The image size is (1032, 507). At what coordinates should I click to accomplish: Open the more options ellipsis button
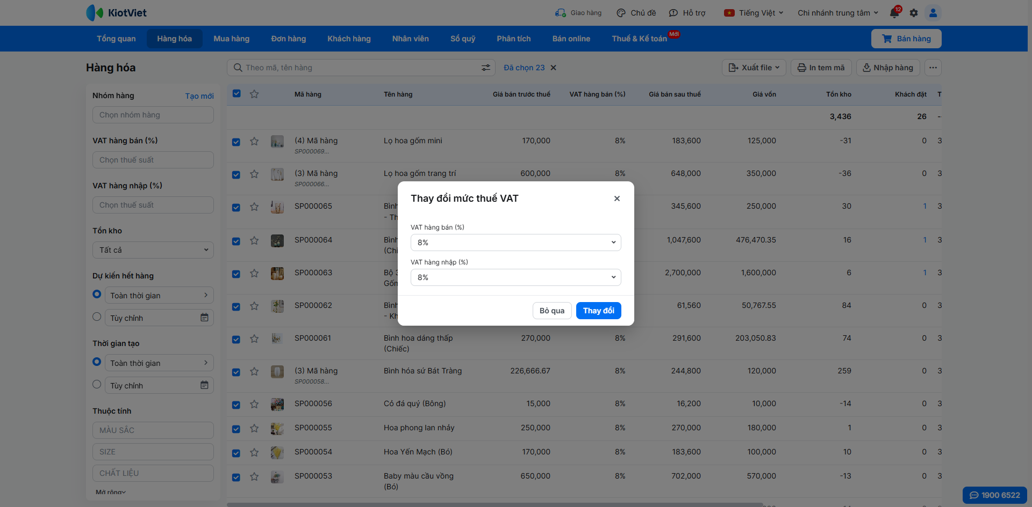click(933, 68)
